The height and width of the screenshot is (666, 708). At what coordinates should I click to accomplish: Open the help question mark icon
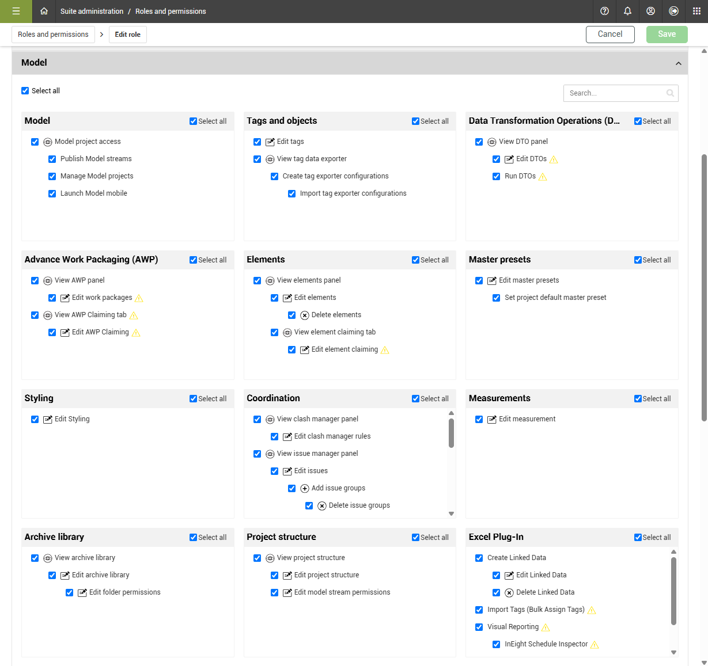[x=604, y=11]
